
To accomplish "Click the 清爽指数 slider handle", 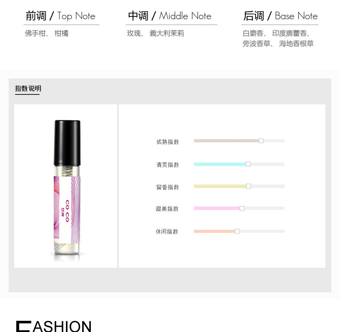I will point(248,164).
